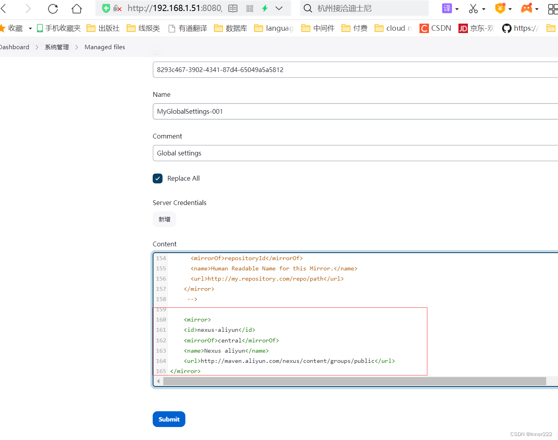Click the green lightning speed mode icon

[265, 8]
